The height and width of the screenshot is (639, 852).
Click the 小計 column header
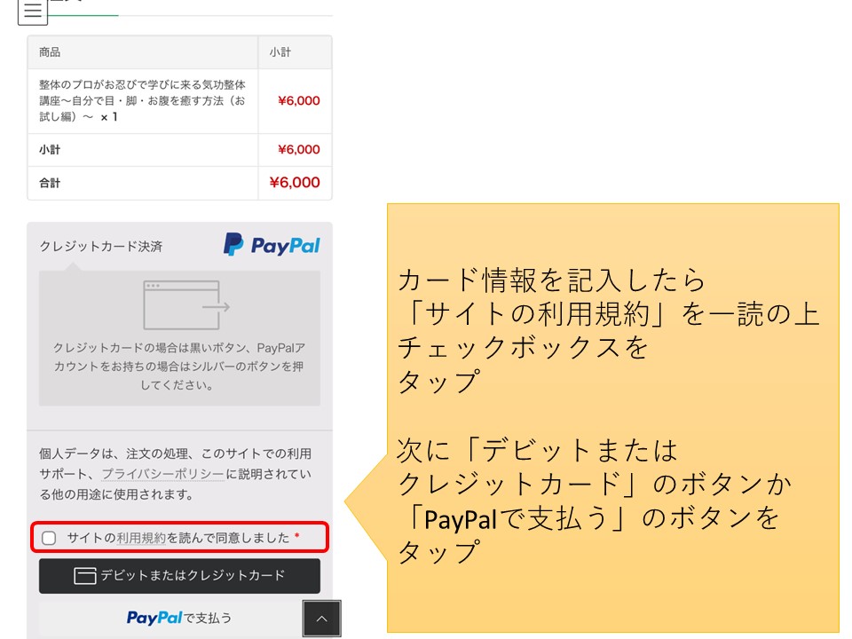click(280, 52)
